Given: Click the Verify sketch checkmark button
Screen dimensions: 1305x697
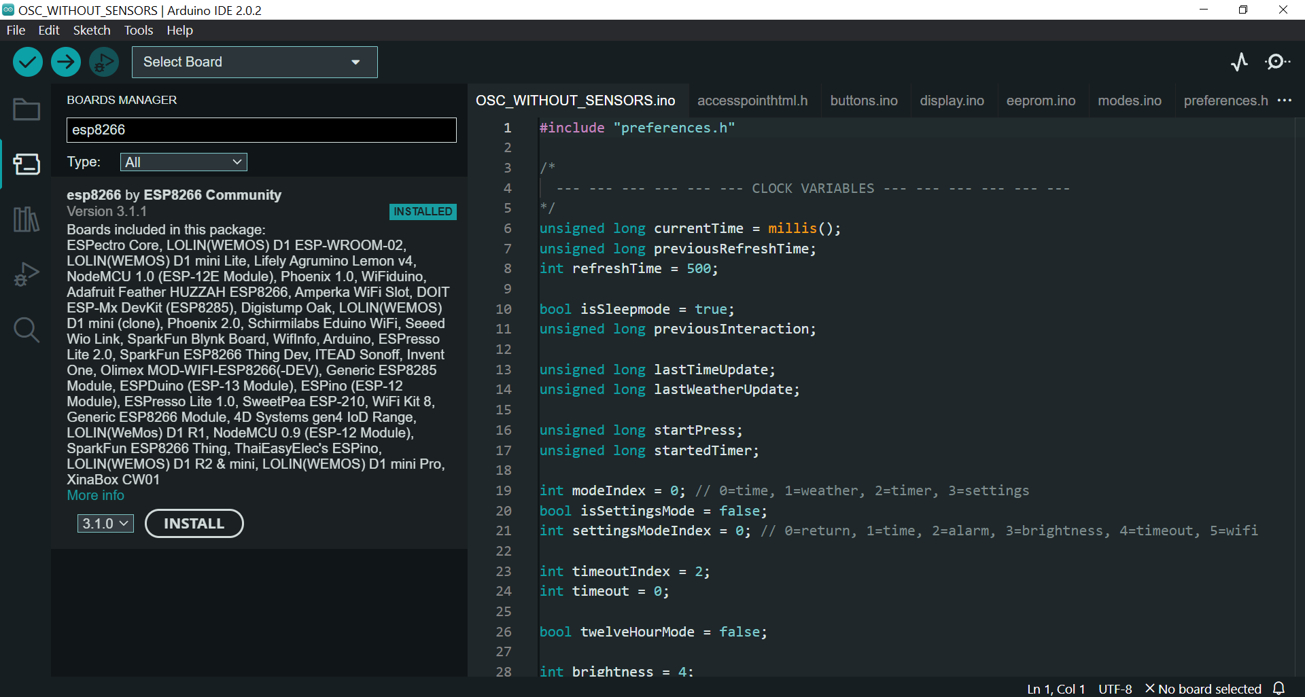Looking at the screenshot, I should (x=28, y=62).
